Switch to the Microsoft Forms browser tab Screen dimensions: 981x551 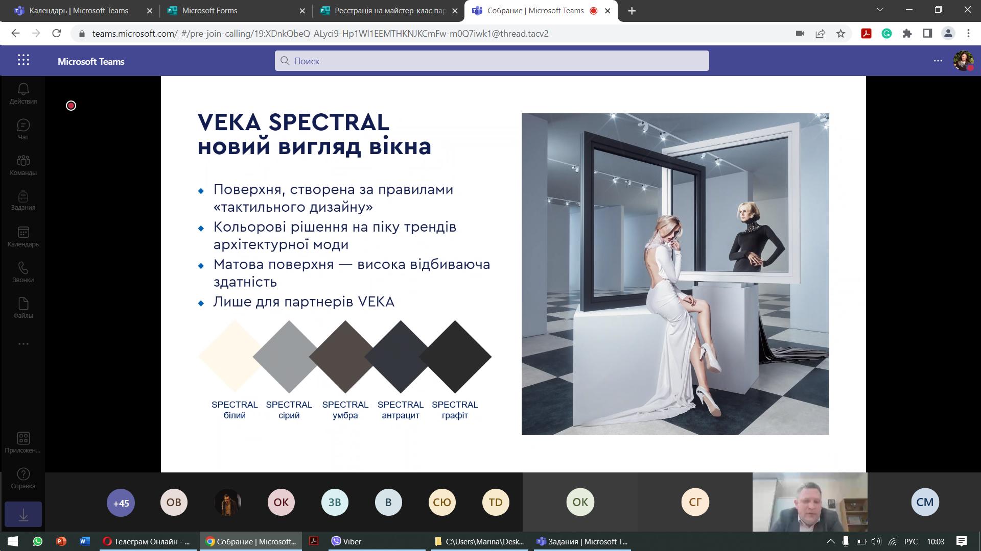pos(236,11)
